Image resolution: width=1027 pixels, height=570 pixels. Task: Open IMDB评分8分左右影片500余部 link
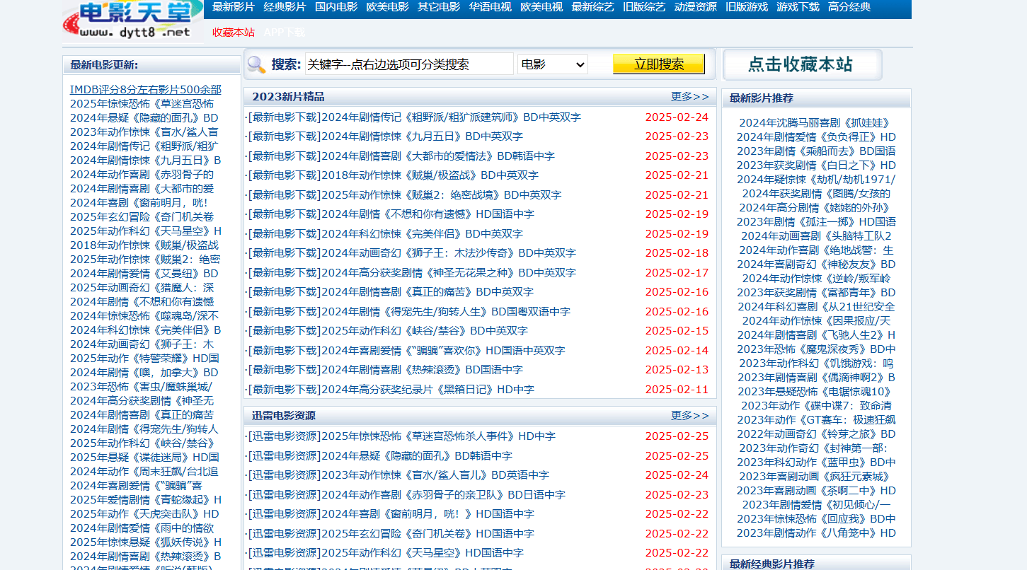[145, 89]
